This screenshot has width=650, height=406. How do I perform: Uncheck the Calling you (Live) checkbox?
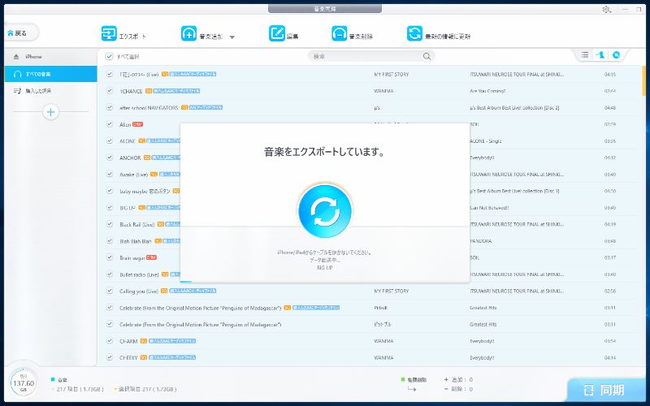point(110,291)
